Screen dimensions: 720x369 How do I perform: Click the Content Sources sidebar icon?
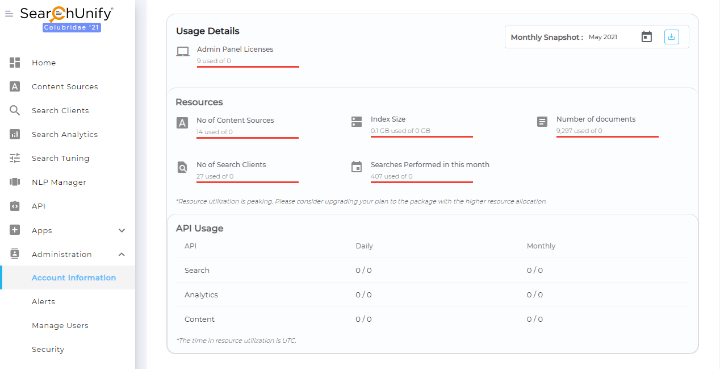[x=15, y=86]
